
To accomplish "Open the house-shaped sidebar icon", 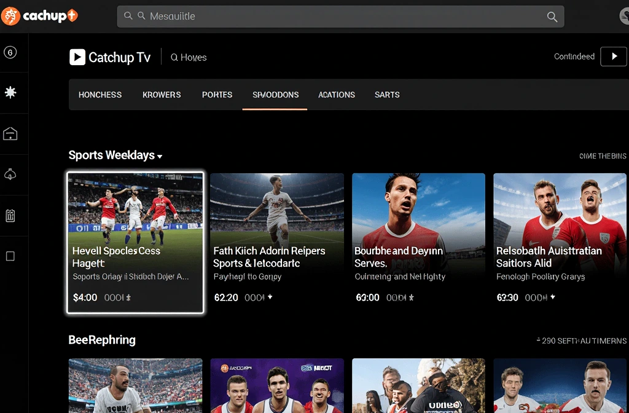I will (10, 134).
